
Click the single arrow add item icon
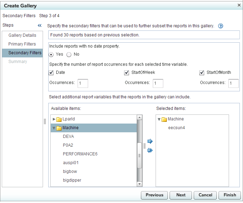150,141
